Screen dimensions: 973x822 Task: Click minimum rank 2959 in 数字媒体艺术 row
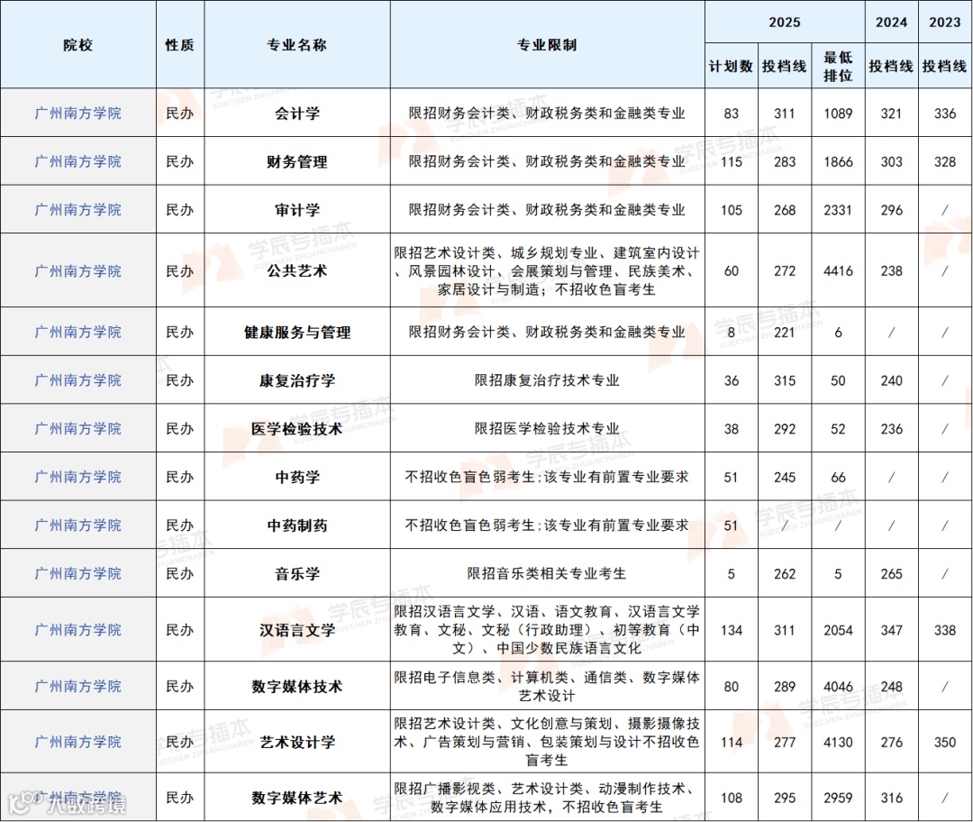(x=838, y=798)
